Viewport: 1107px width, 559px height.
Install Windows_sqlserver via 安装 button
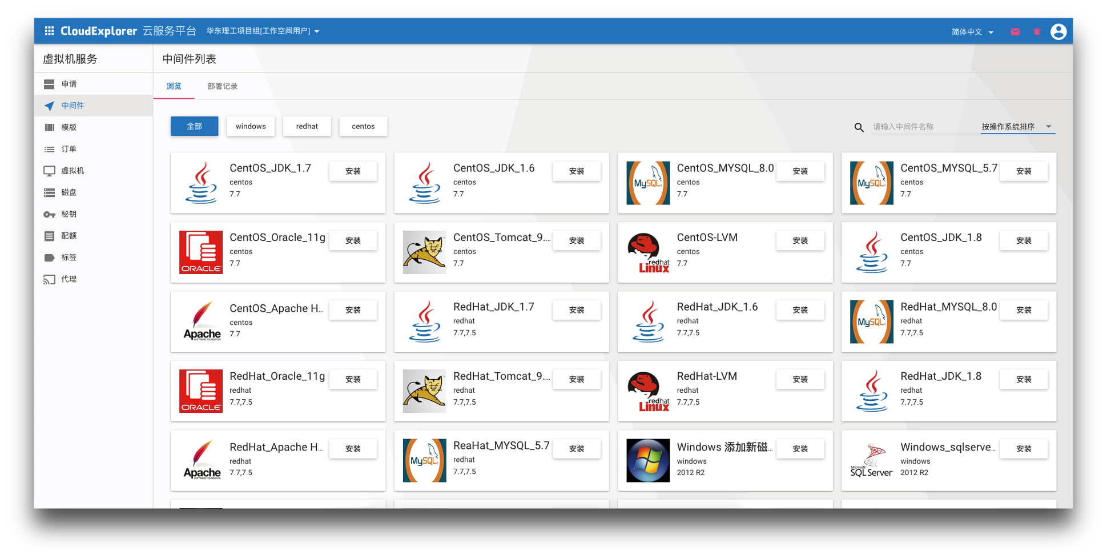click(x=1024, y=449)
